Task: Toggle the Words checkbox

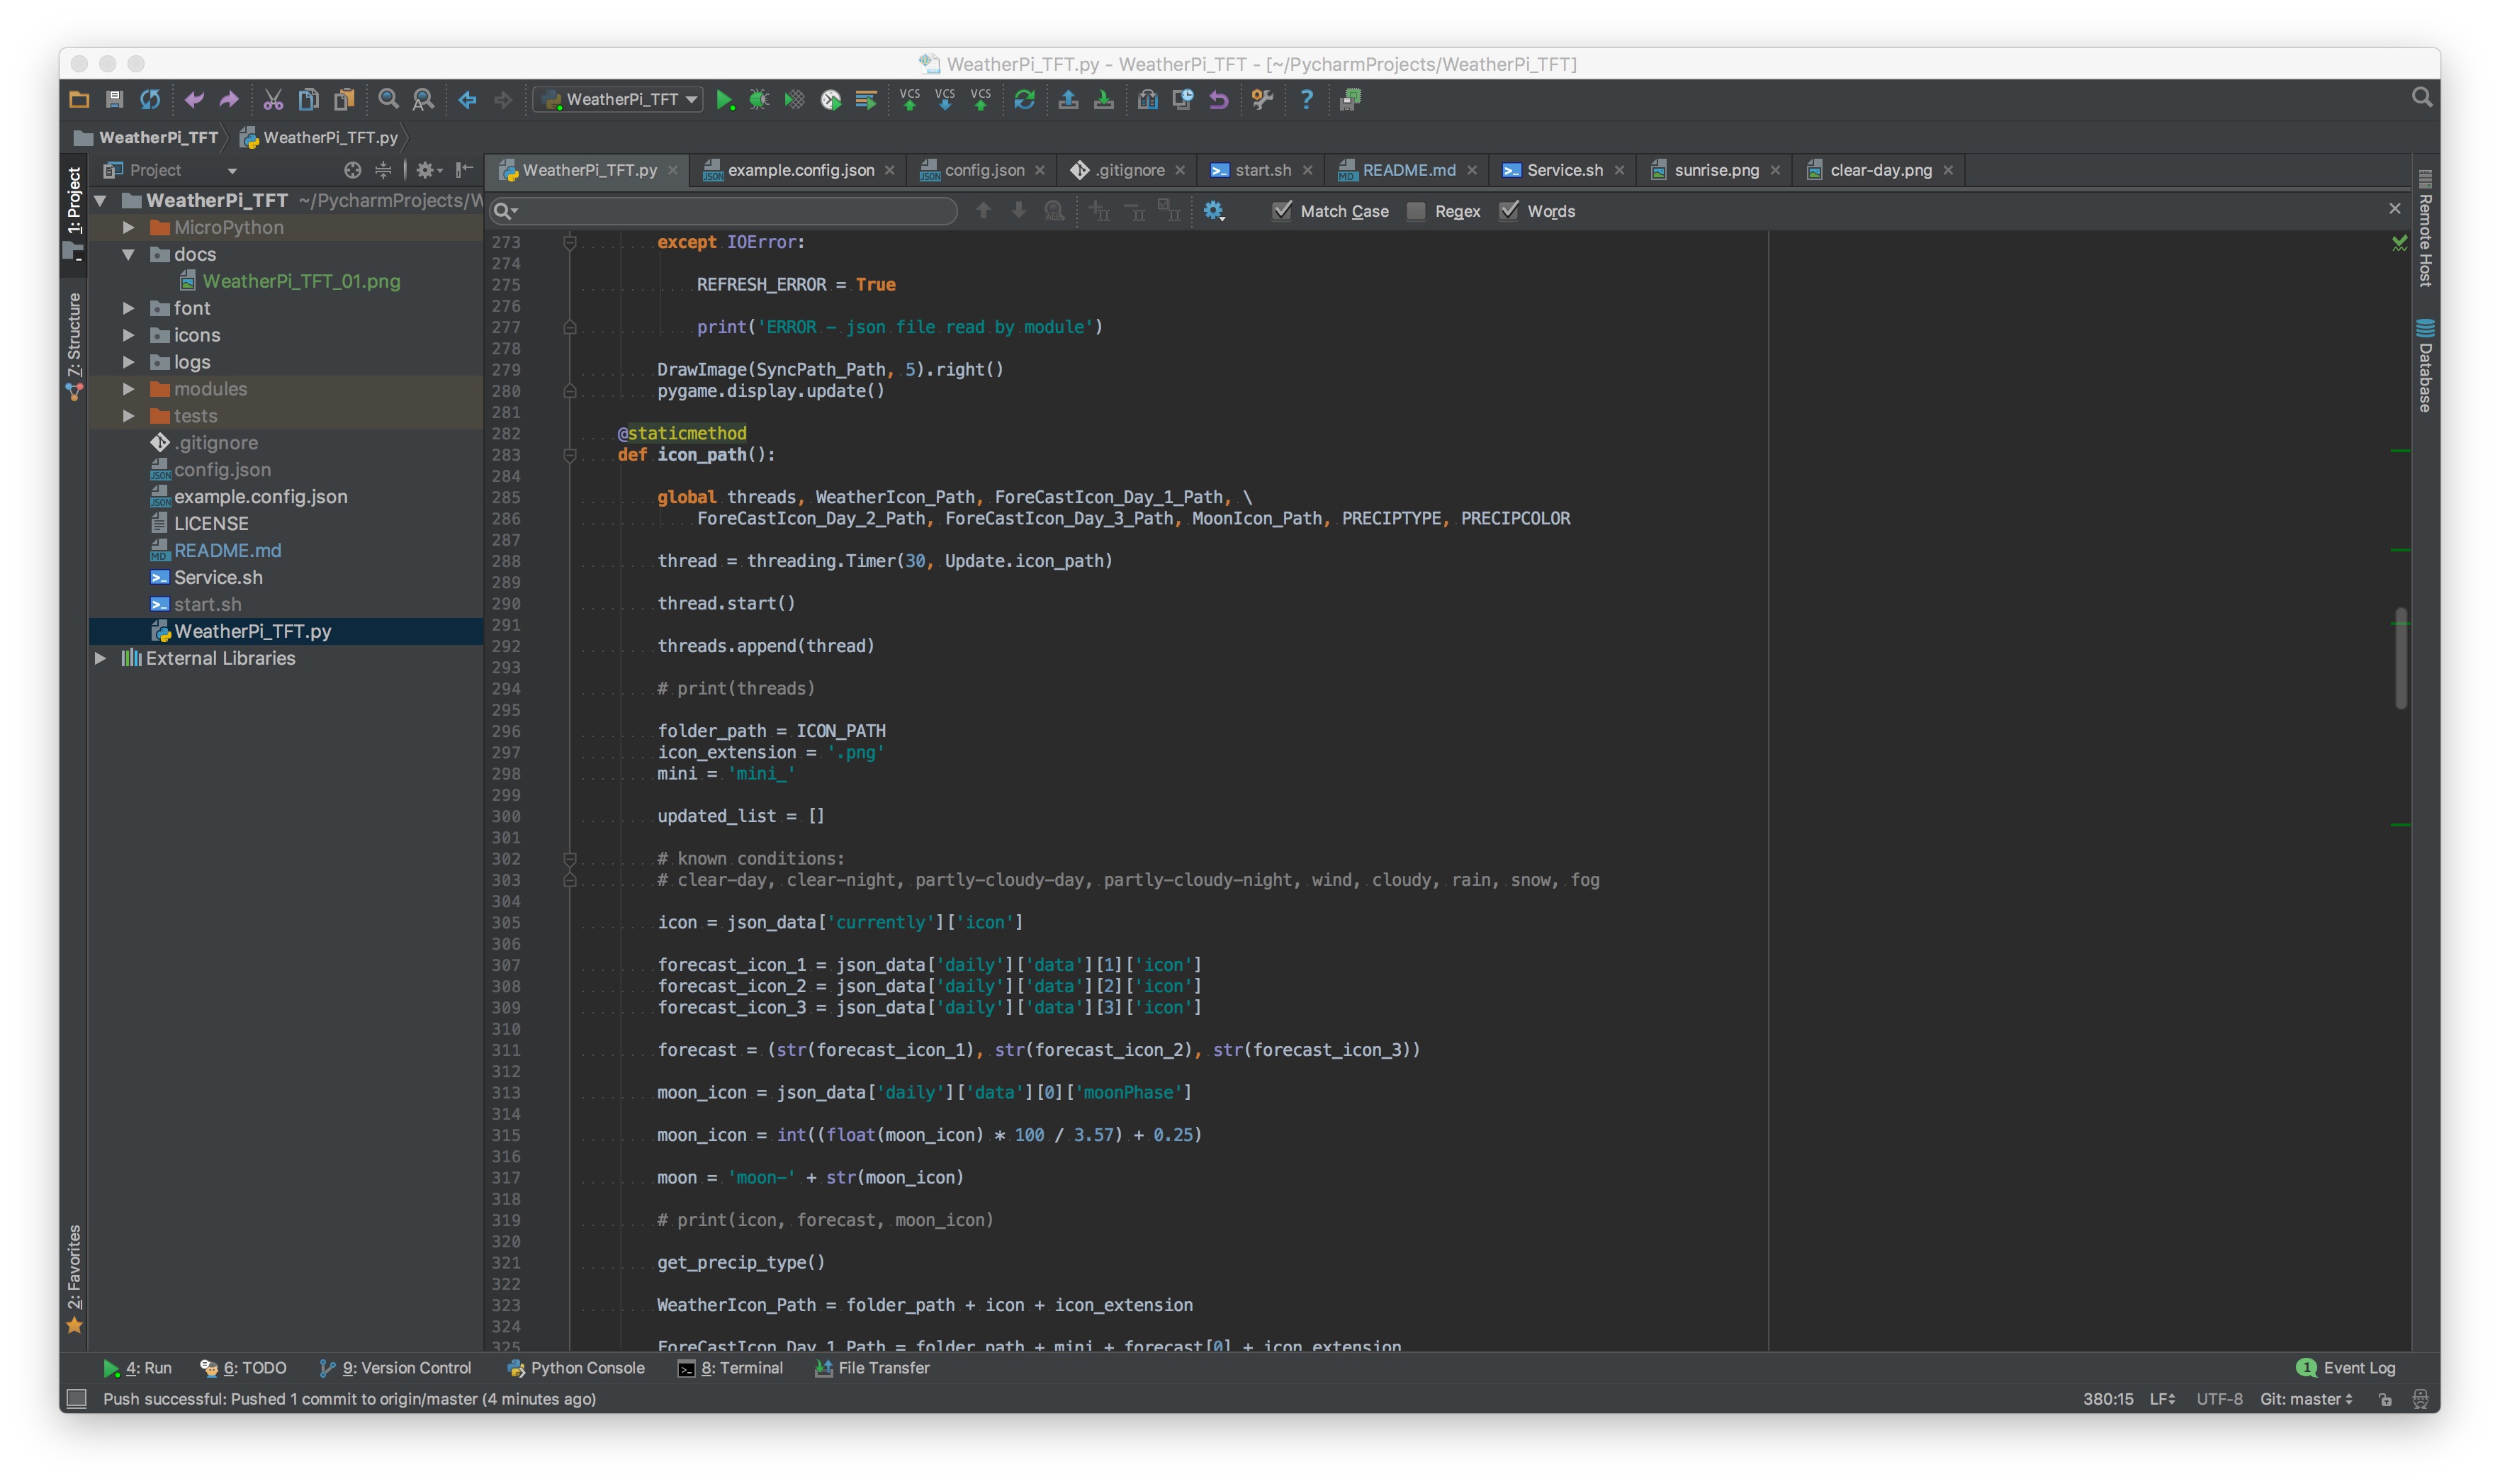Action: pos(1509,211)
